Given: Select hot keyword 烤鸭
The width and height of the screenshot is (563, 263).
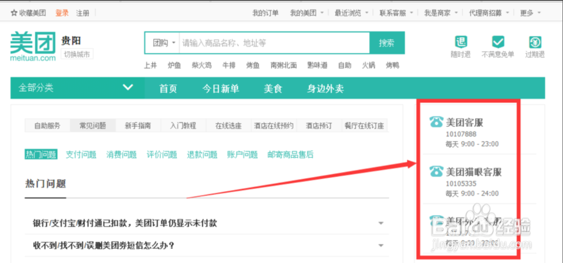Looking at the screenshot, I should pyautogui.click(x=392, y=66).
